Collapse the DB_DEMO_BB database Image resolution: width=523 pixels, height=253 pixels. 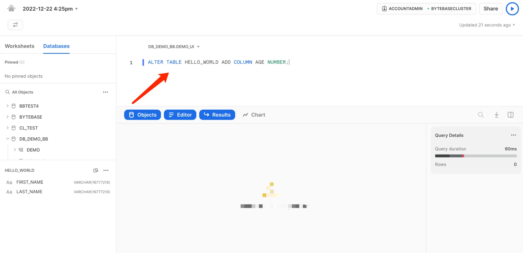click(8, 139)
